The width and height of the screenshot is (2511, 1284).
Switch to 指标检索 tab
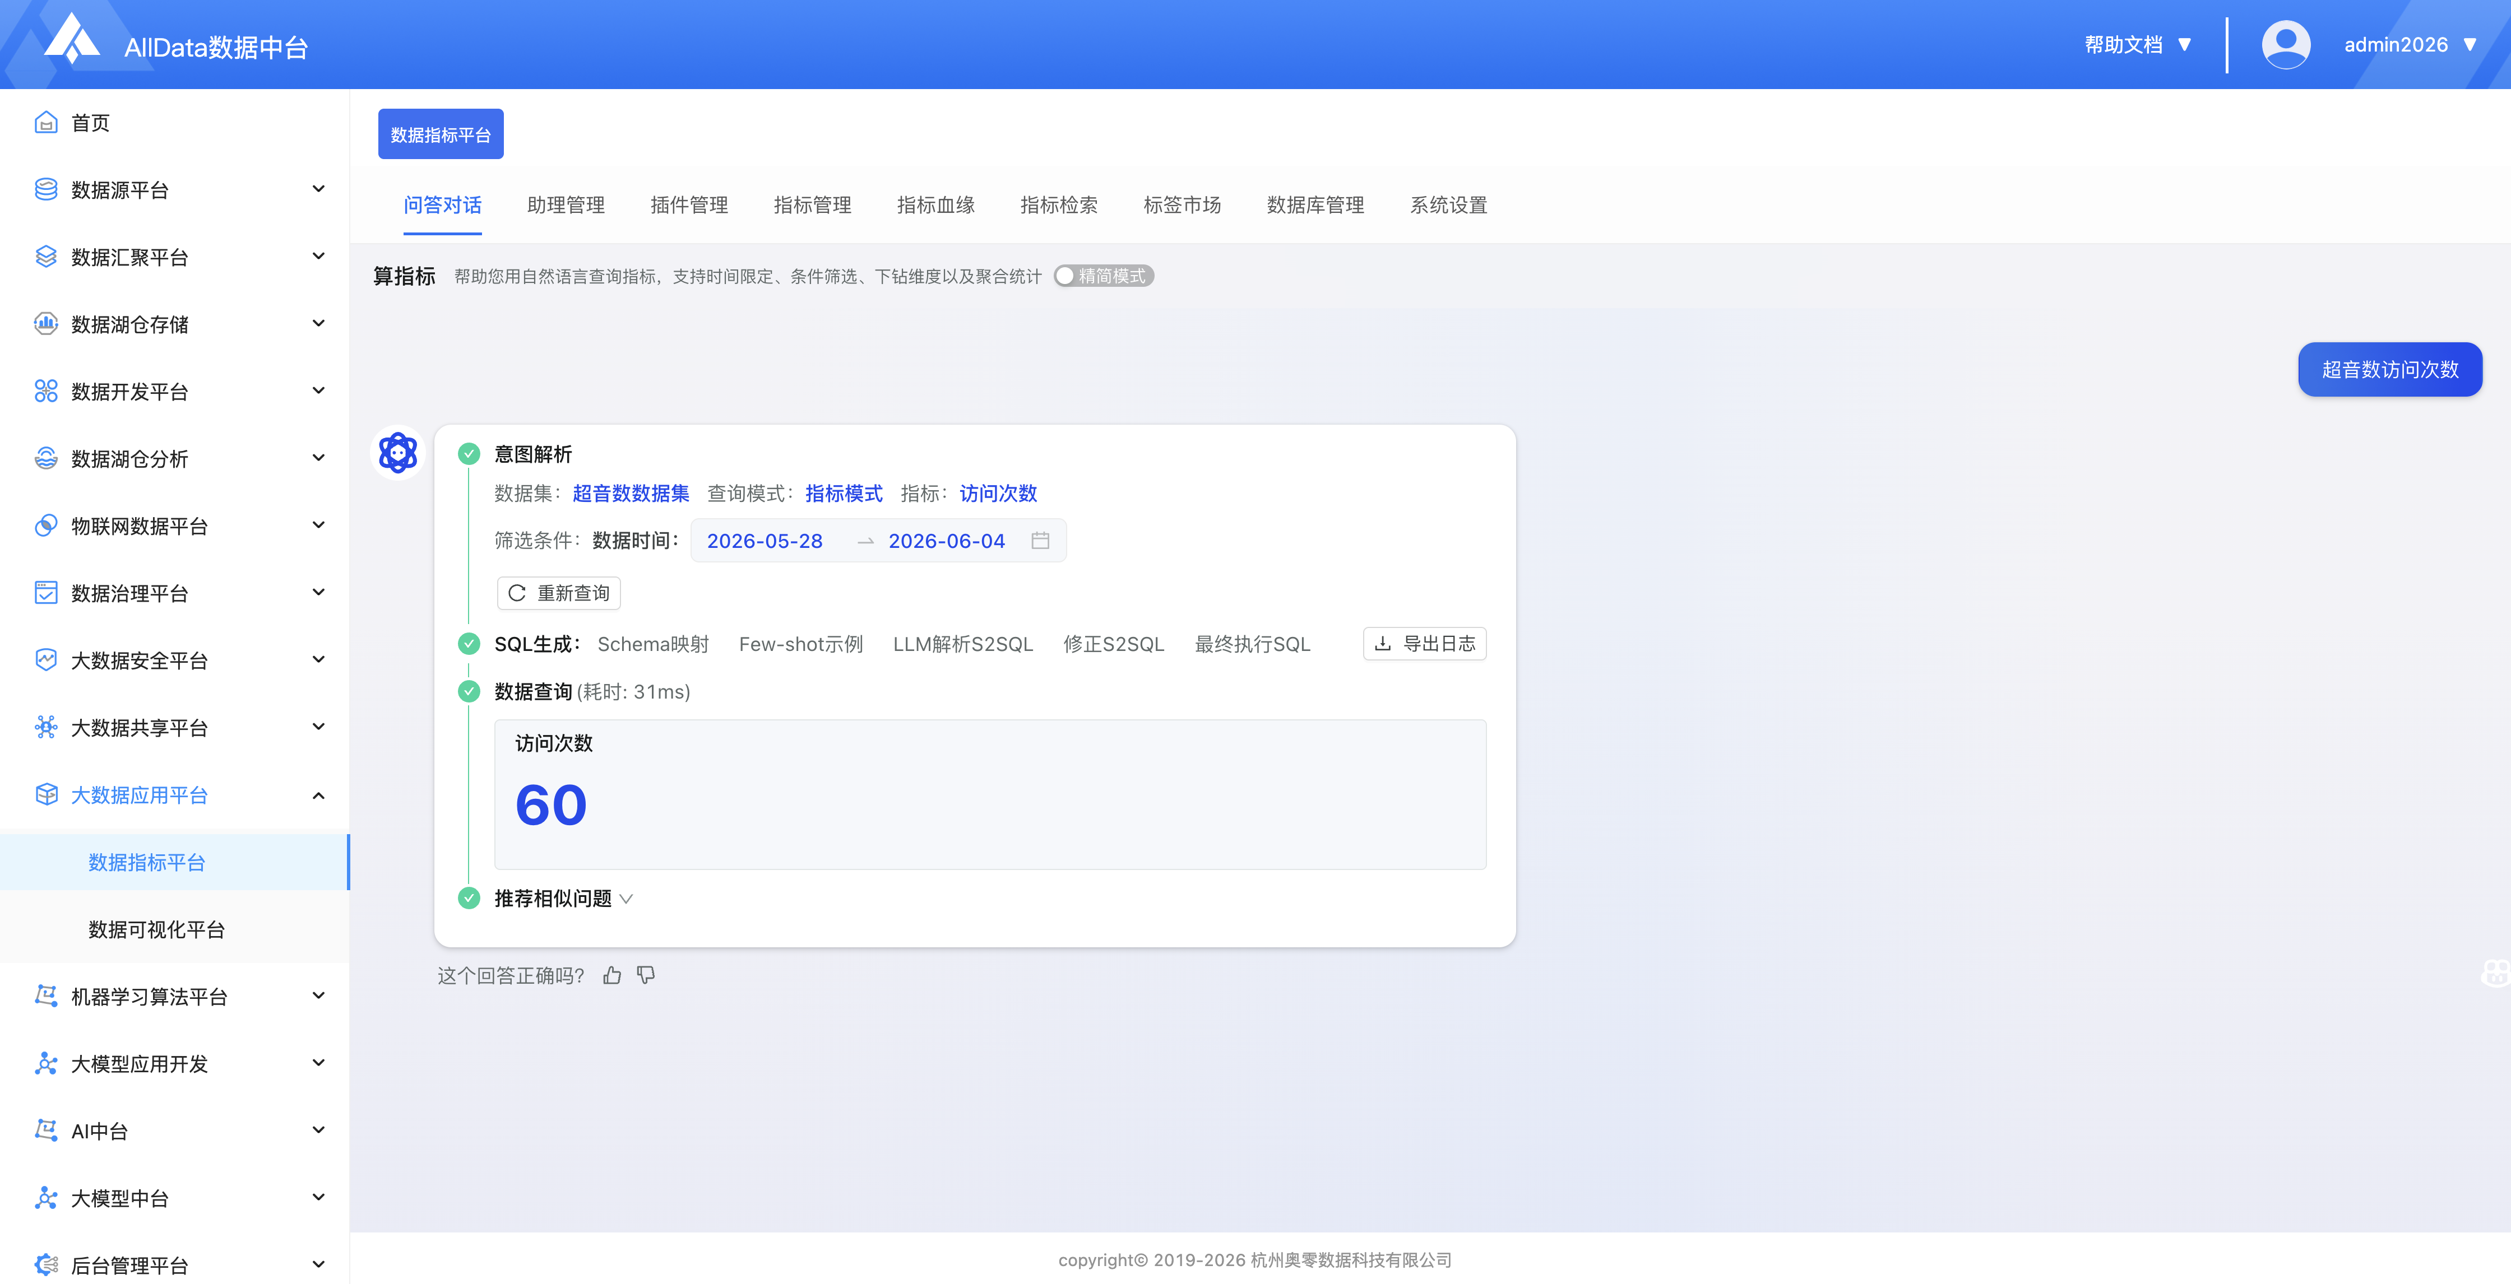1059,206
